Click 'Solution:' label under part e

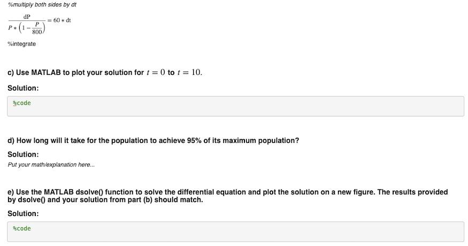[23, 213]
